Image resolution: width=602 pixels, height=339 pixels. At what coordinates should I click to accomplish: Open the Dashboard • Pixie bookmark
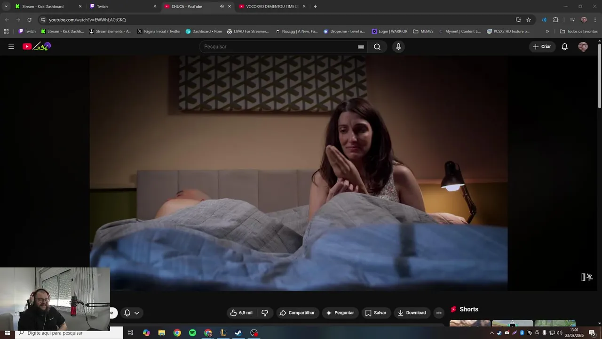(204, 32)
